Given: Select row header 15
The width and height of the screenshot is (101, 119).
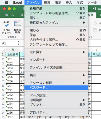Looking at the screenshot, I should click(3, 117).
